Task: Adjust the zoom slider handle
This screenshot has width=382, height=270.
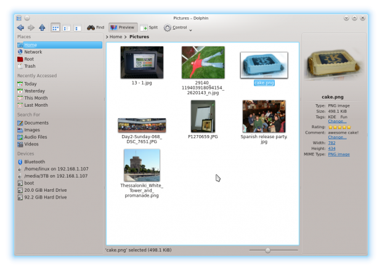Action: 267,250
